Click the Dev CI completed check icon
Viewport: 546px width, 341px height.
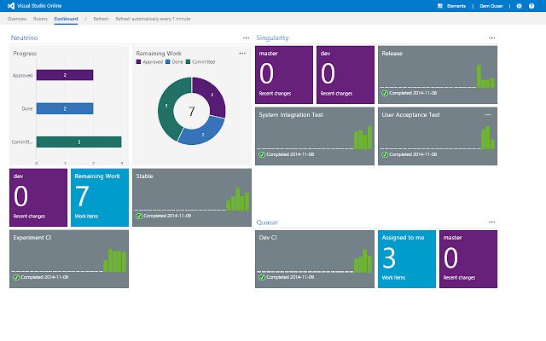click(x=262, y=277)
